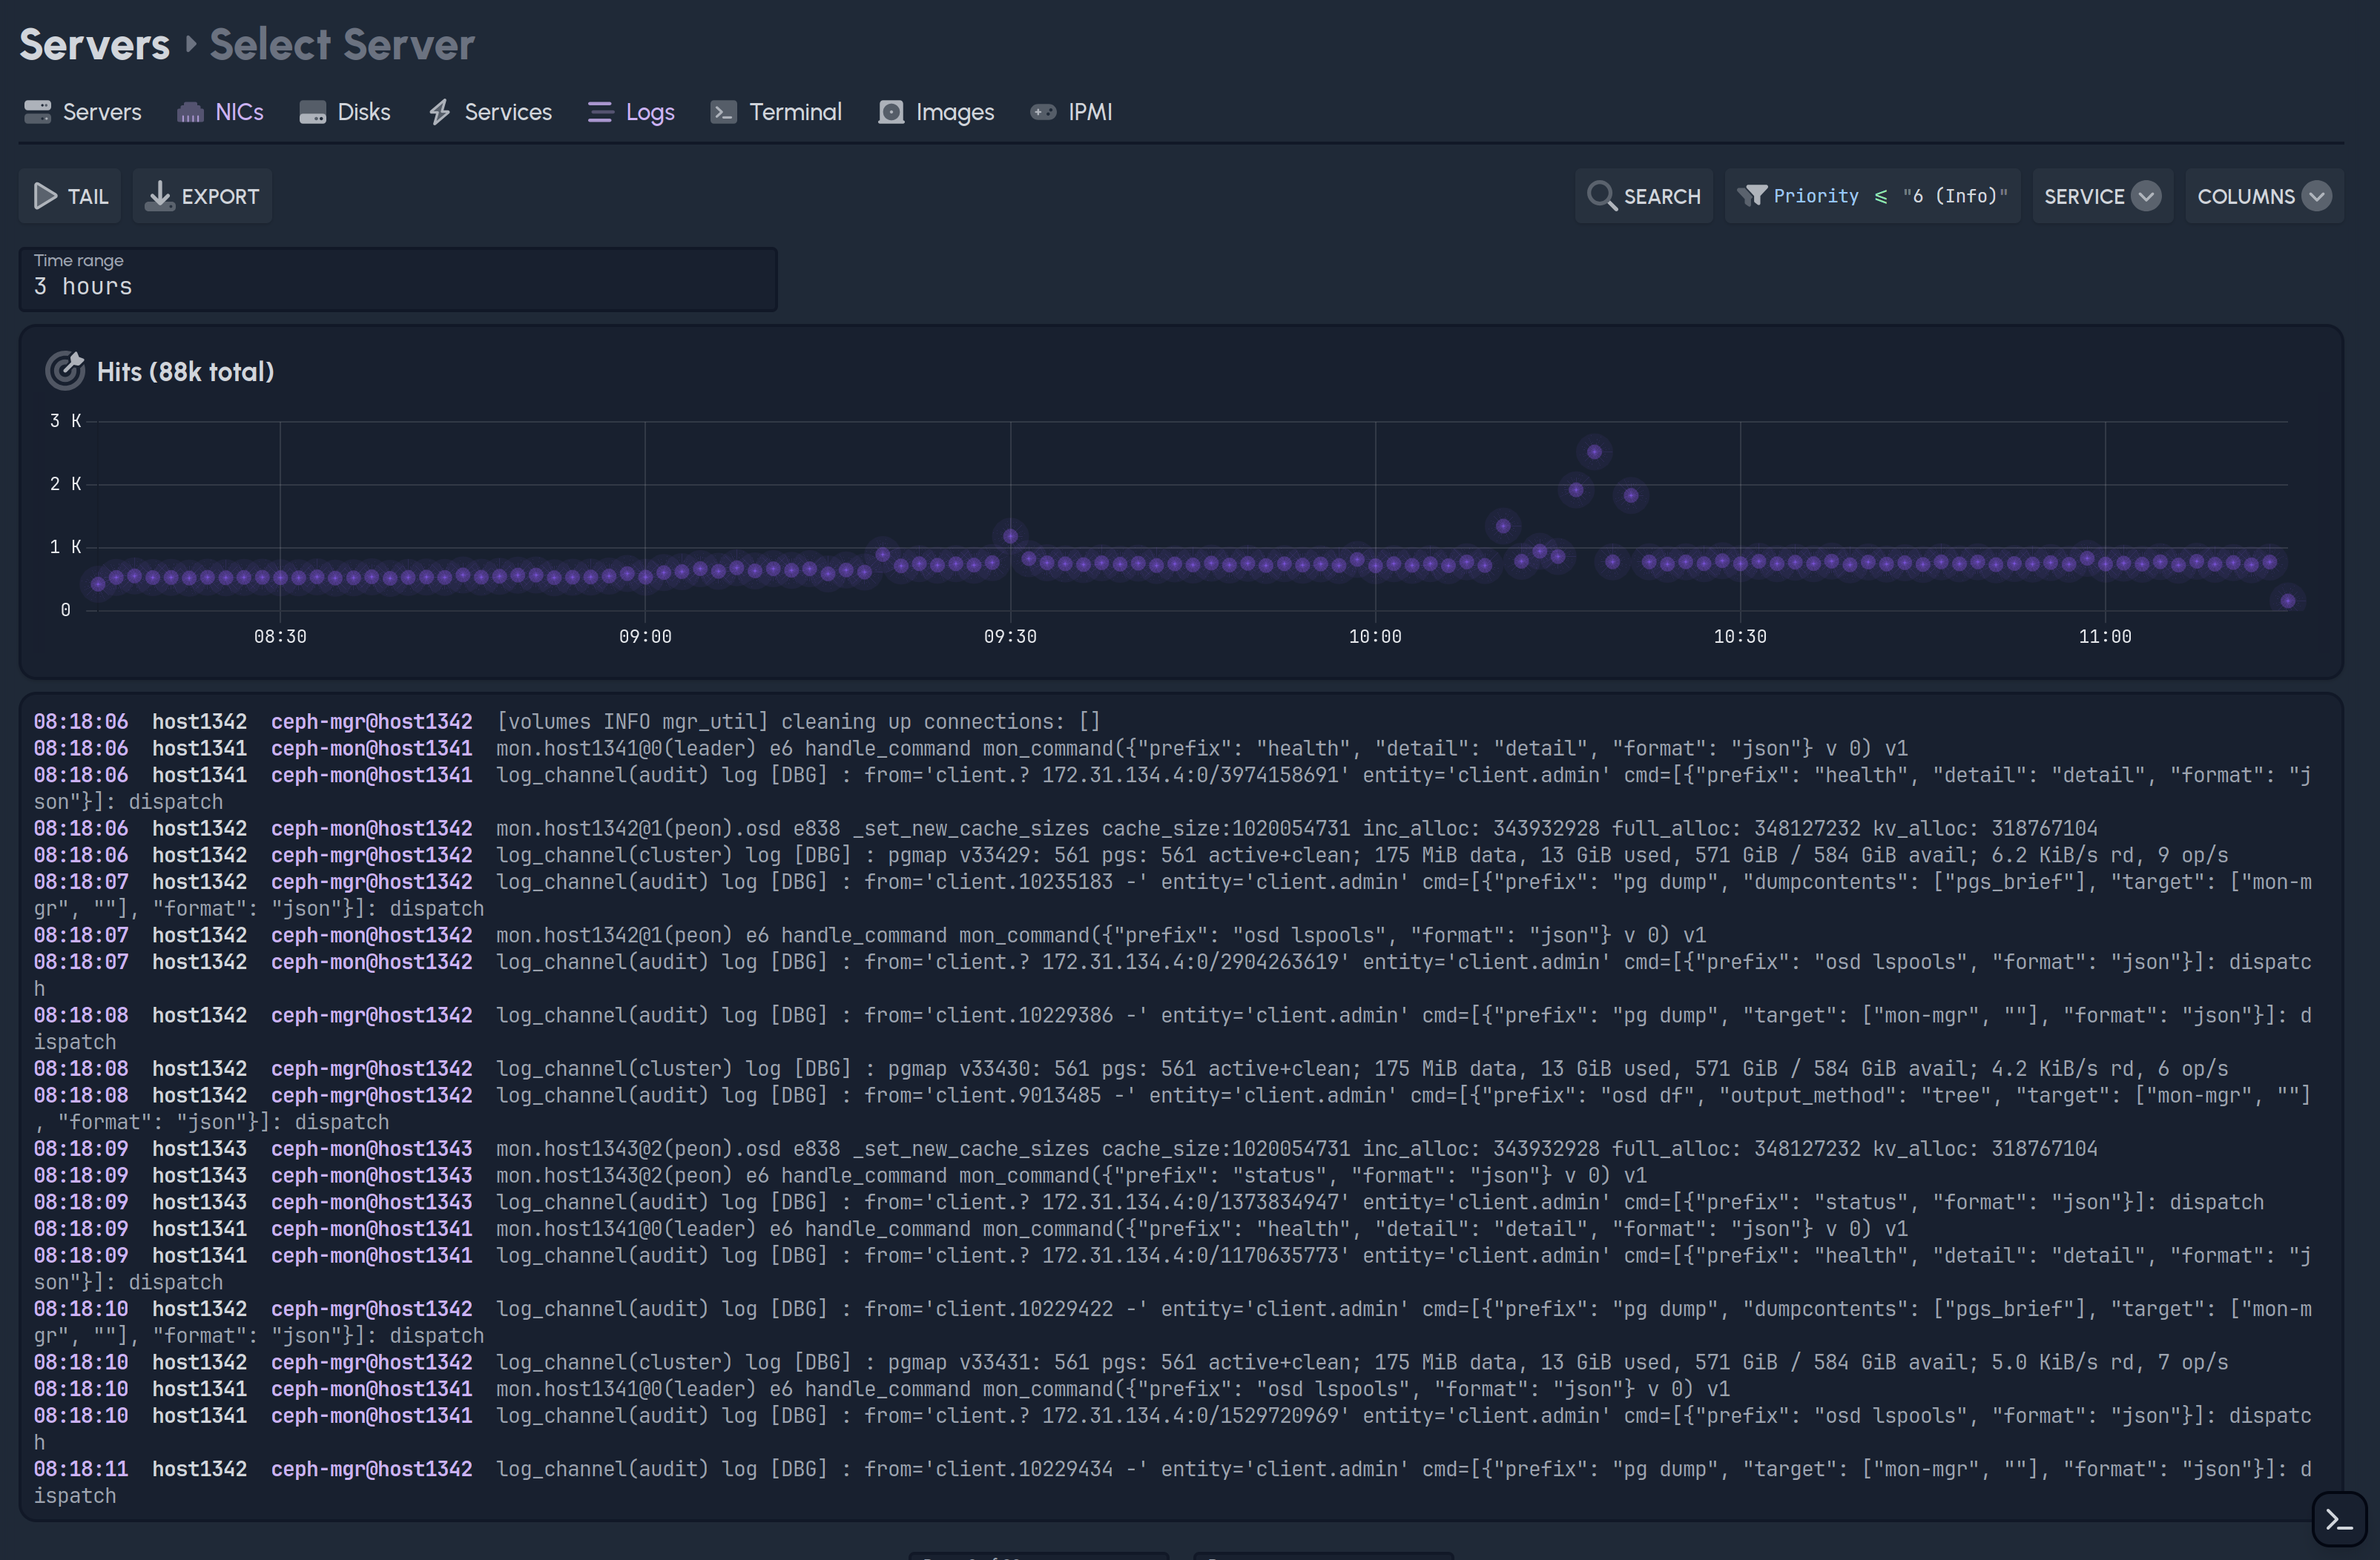The height and width of the screenshot is (1560, 2380).
Task: Click the priority filter funnel icon
Action: [1752, 196]
